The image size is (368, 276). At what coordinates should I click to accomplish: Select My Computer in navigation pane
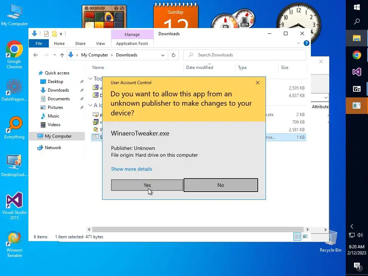click(56, 136)
